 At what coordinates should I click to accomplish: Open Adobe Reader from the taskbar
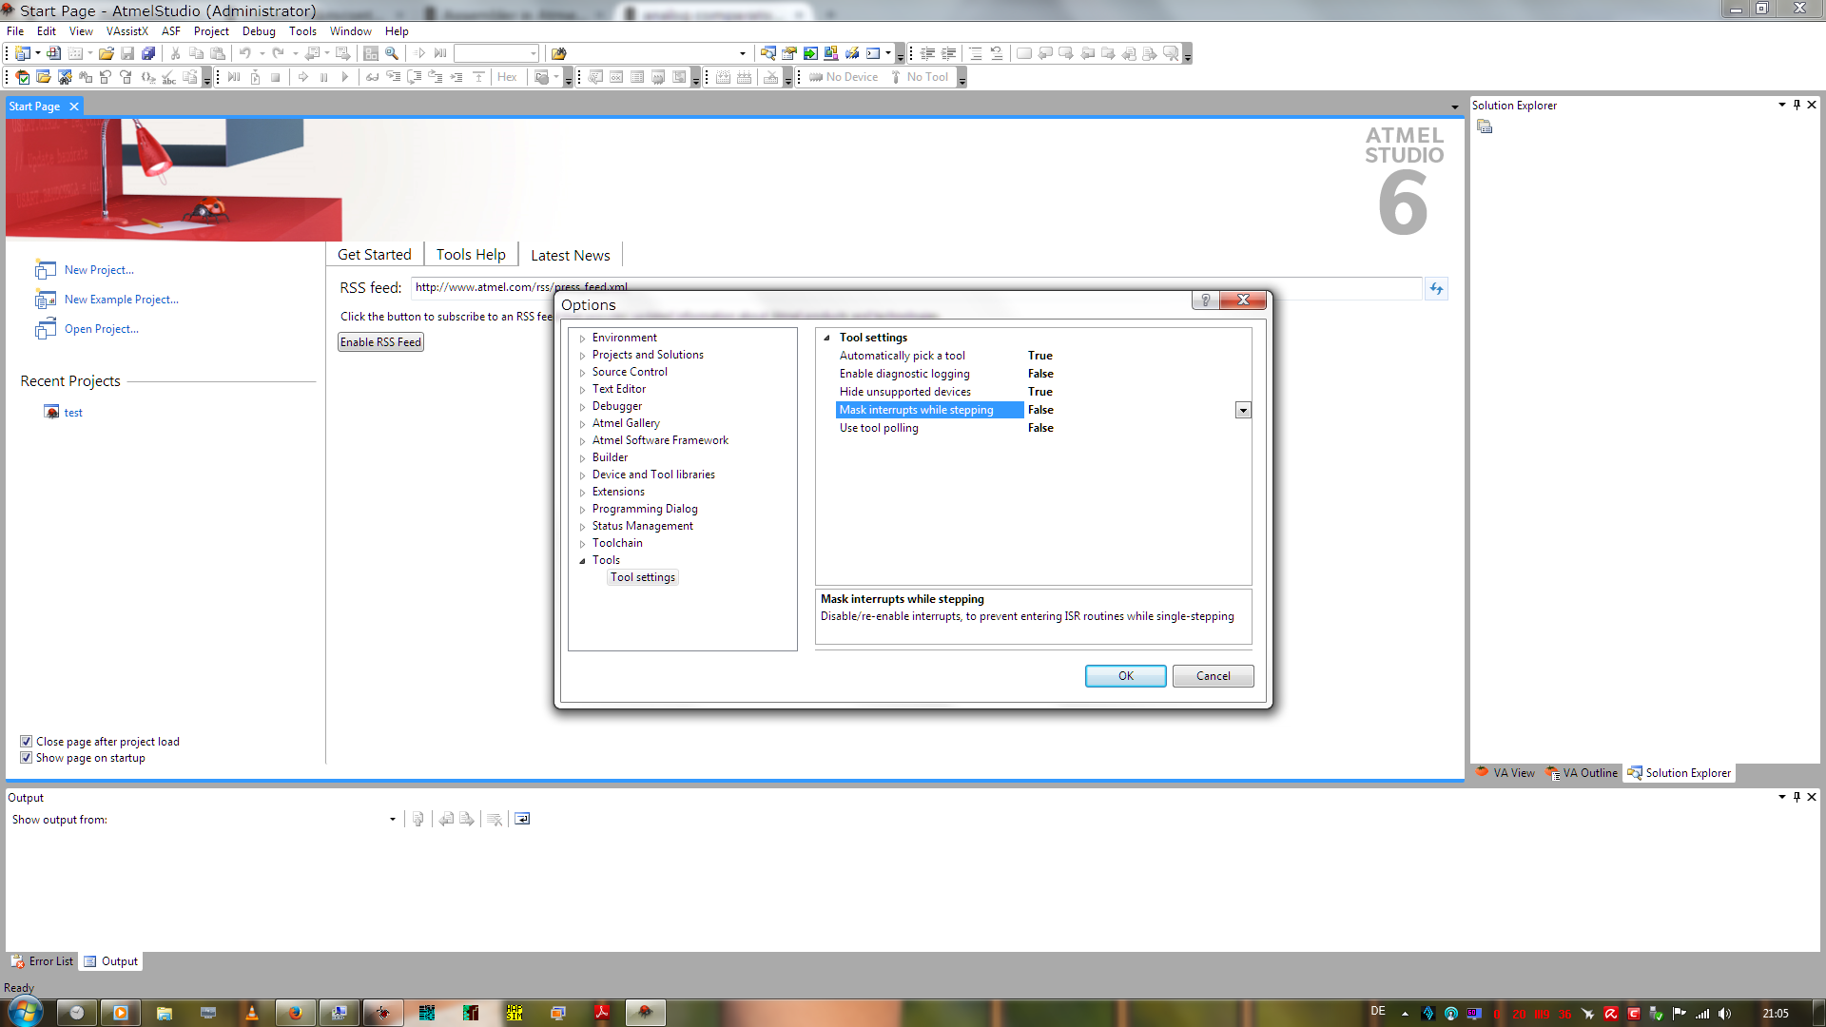[x=602, y=1013]
